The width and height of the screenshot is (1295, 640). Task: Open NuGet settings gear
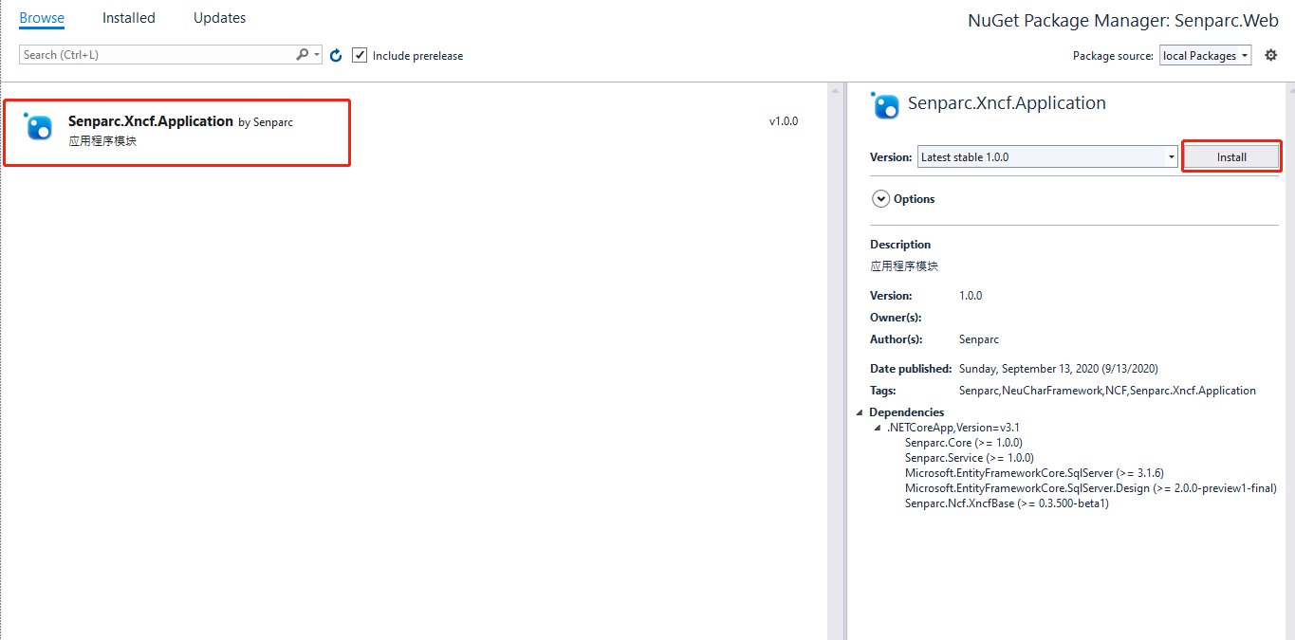pyautogui.click(x=1271, y=55)
